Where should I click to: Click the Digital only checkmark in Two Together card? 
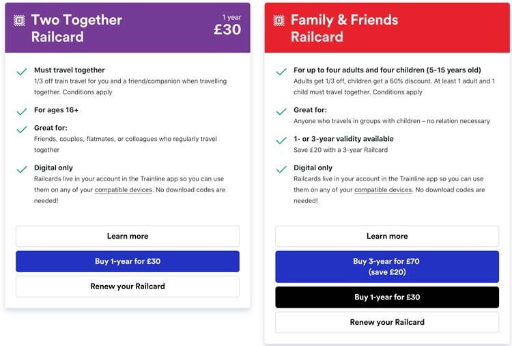22,170
